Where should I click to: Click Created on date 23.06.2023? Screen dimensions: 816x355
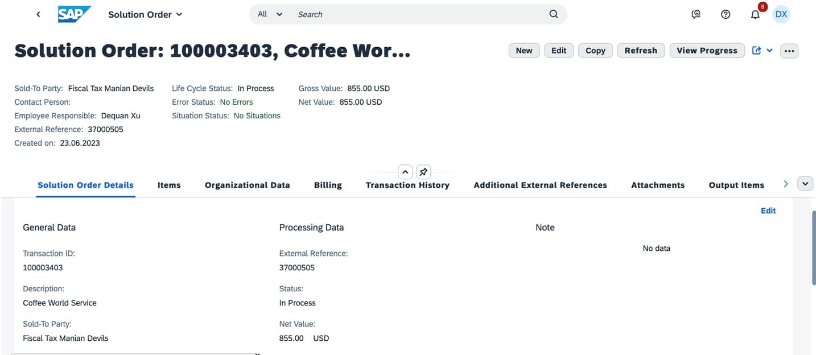tap(80, 143)
